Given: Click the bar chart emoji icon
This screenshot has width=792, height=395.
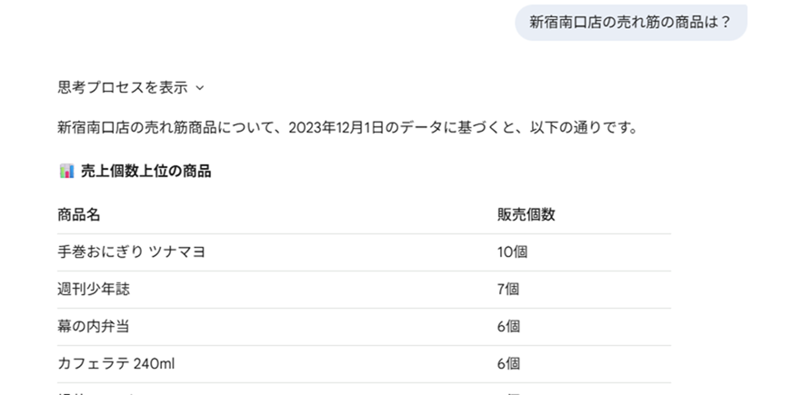Looking at the screenshot, I should pos(66,171).
